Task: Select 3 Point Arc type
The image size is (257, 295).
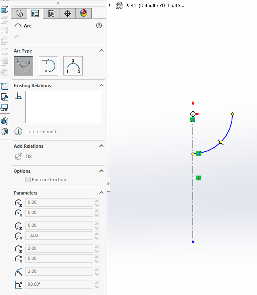Action: 73,66
